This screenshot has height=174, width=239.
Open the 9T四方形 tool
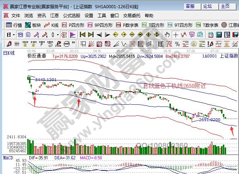click(180, 25)
